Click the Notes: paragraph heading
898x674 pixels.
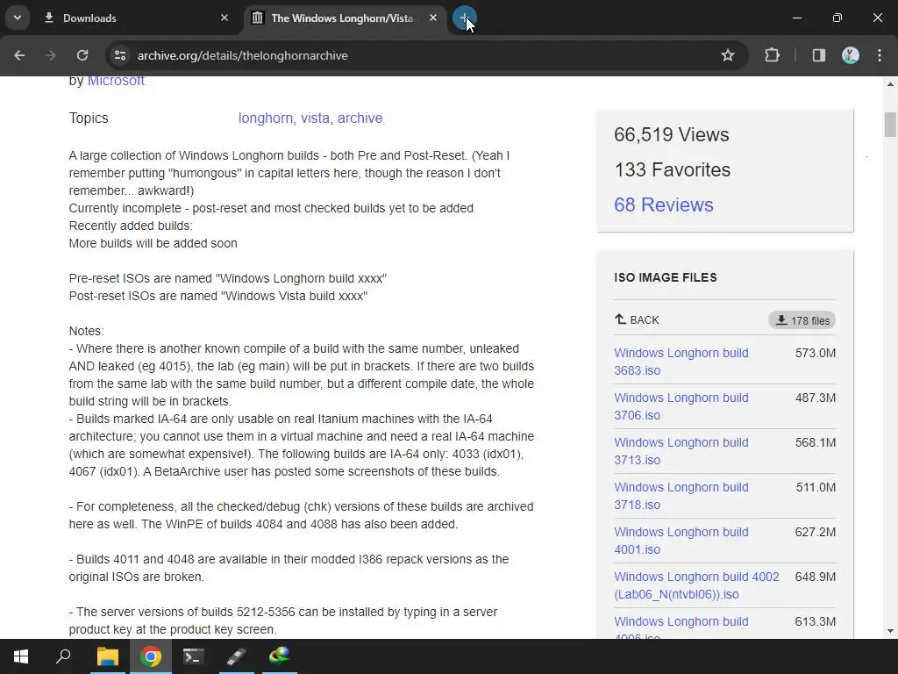(87, 331)
